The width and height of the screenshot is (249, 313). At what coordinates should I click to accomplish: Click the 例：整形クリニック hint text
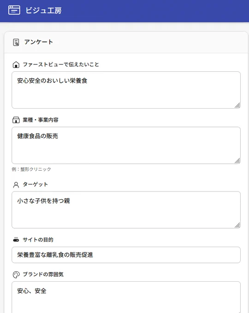(31, 169)
